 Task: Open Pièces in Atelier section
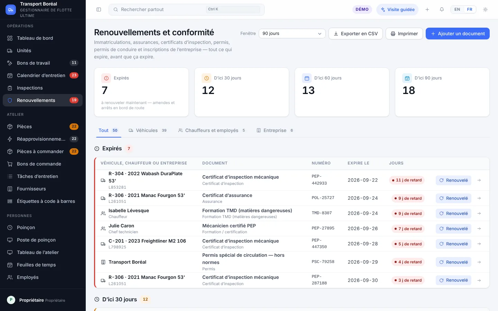click(43, 126)
